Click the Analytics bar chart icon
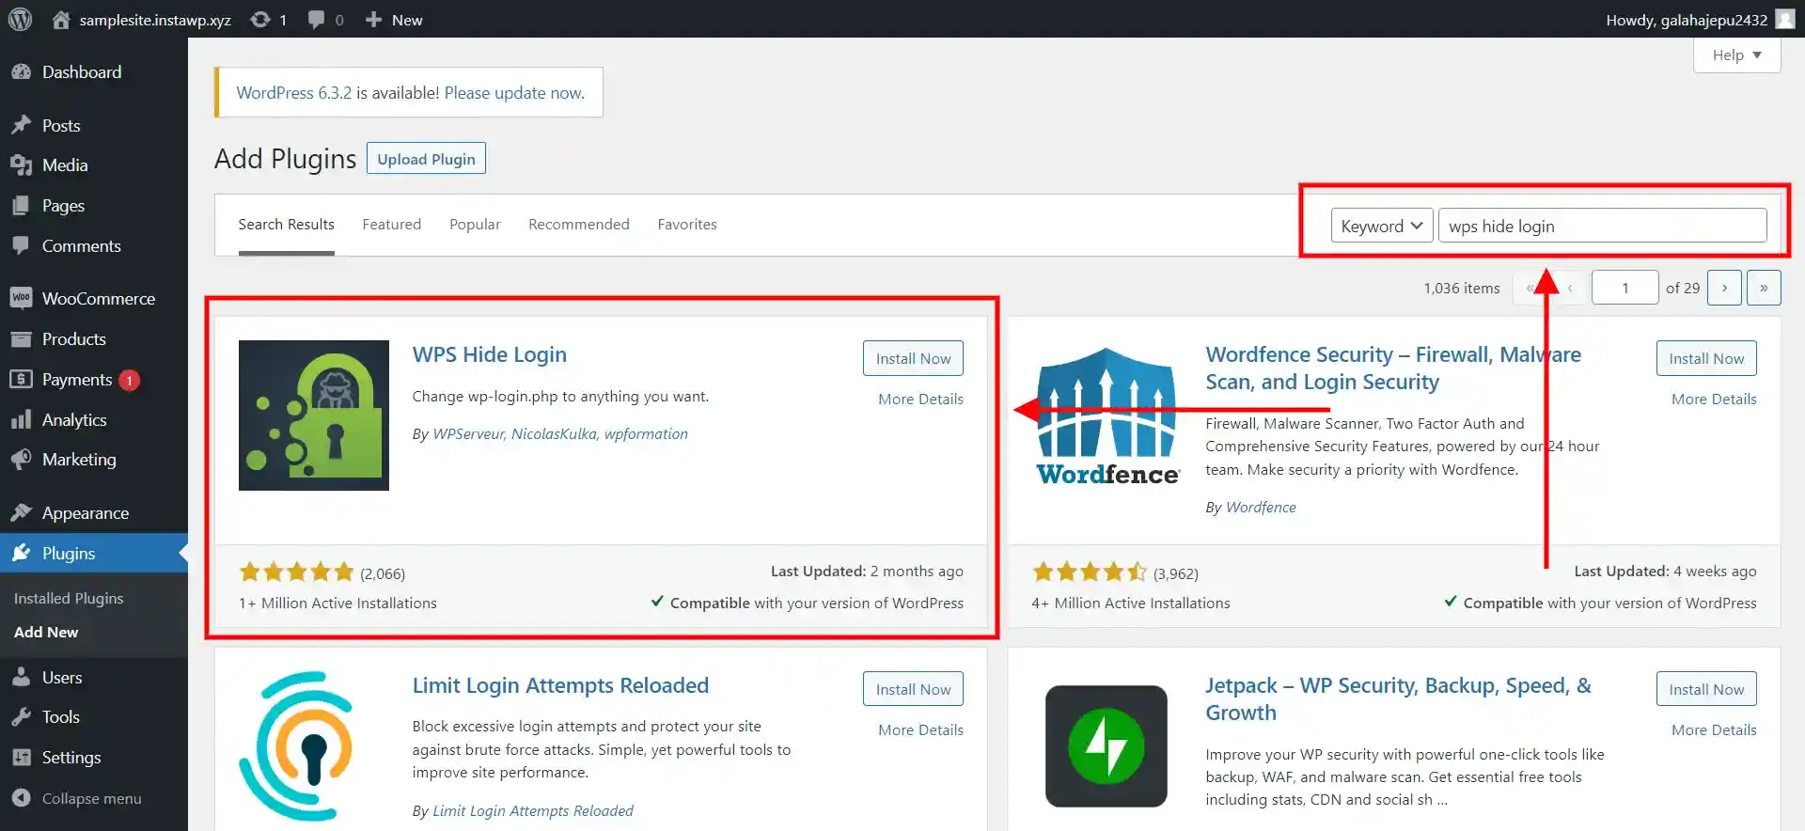 click(21, 420)
